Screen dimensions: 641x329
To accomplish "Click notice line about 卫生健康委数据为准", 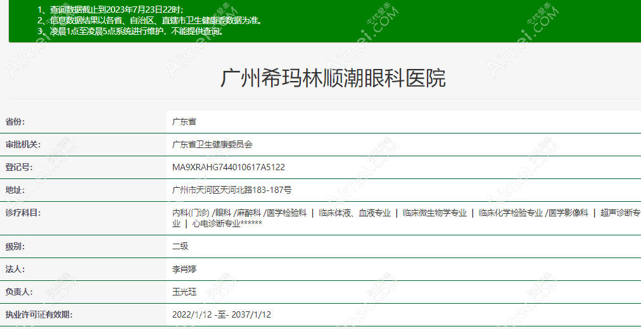I will [149, 20].
